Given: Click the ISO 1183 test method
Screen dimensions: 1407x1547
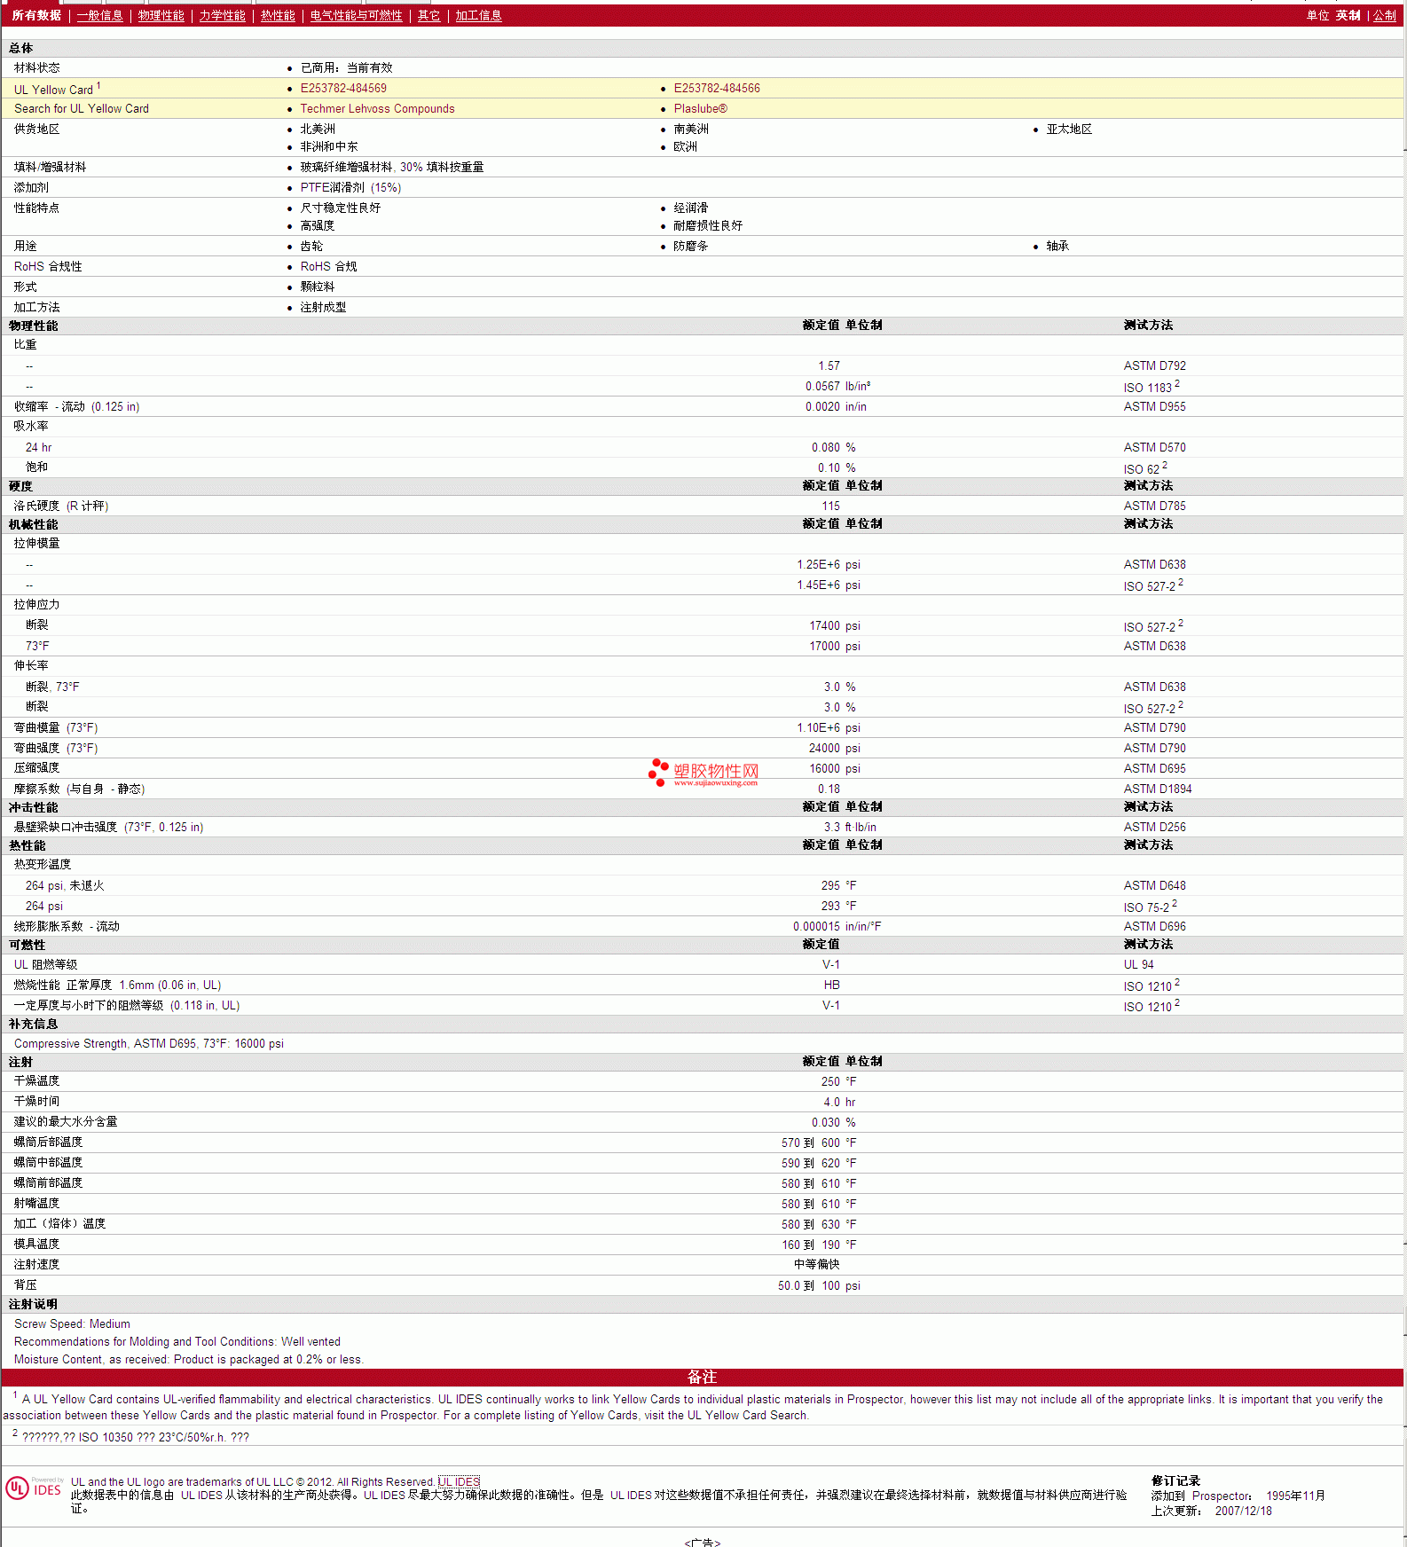Looking at the screenshot, I should tap(1151, 387).
